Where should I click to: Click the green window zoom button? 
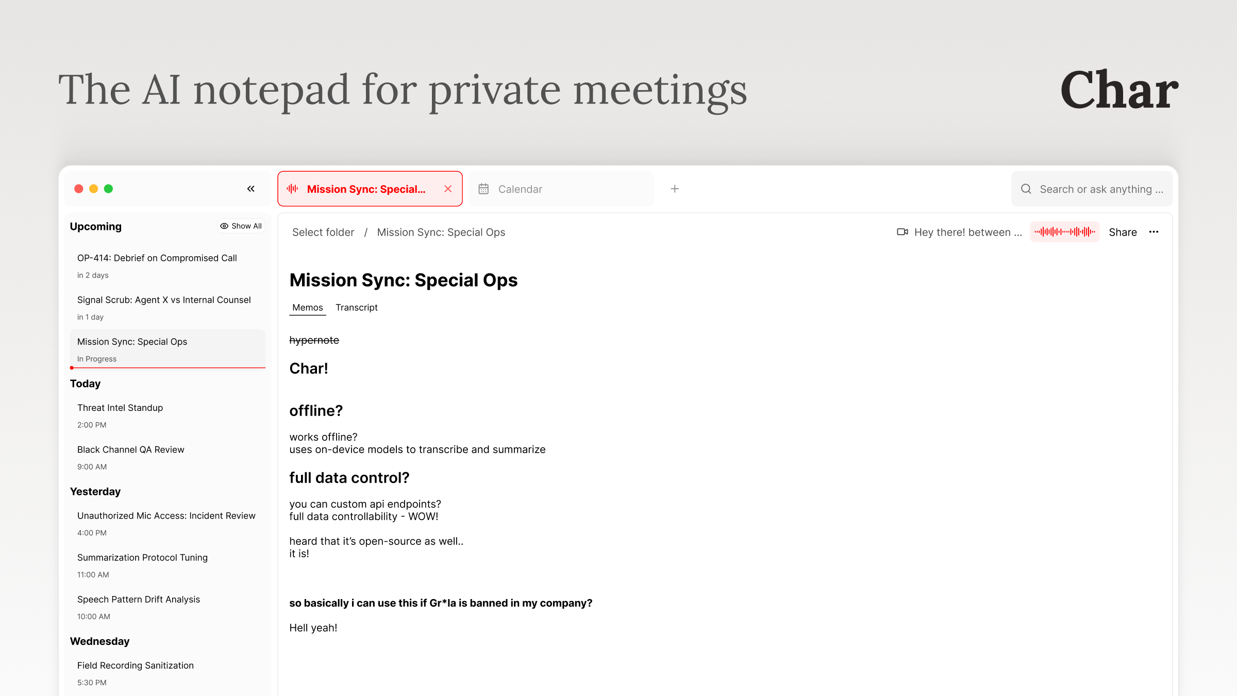pyautogui.click(x=108, y=189)
